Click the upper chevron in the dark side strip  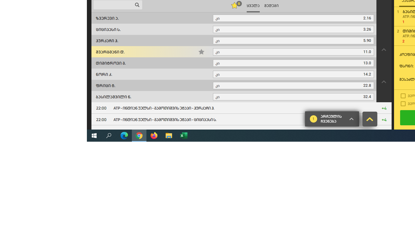[x=384, y=50]
